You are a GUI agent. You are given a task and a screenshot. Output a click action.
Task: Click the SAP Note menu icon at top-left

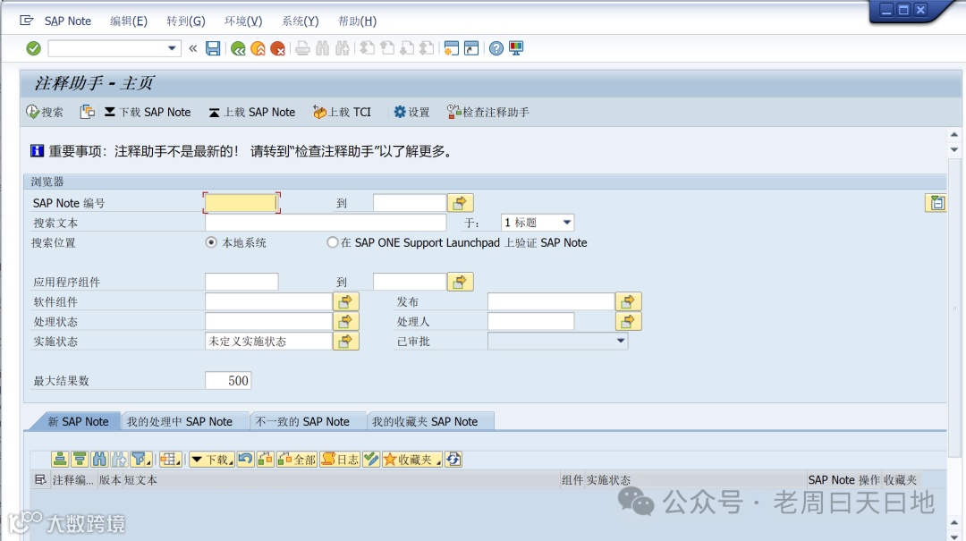point(27,21)
